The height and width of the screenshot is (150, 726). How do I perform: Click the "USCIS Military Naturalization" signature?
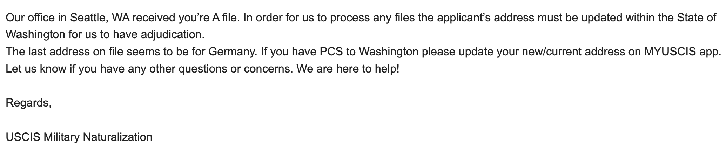coord(79,137)
